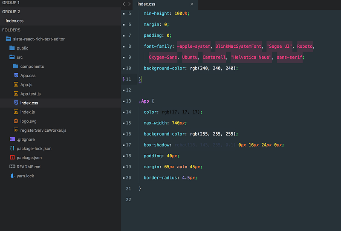Select index.css under Group 2
This screenshot has height=231, width=341.
point(15,21)
